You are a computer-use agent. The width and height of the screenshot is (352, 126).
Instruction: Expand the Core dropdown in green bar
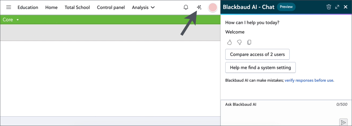pos(11,20)
